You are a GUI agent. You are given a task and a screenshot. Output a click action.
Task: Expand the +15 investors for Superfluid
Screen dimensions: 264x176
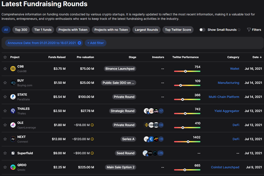pos(161,153)
